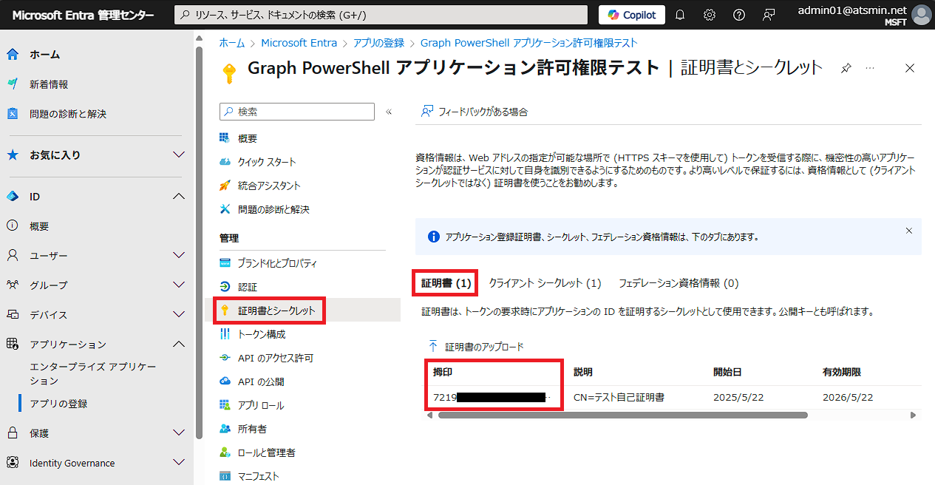
Task: Select the 認証 key icon in the management menu
Action: [225, 287]
